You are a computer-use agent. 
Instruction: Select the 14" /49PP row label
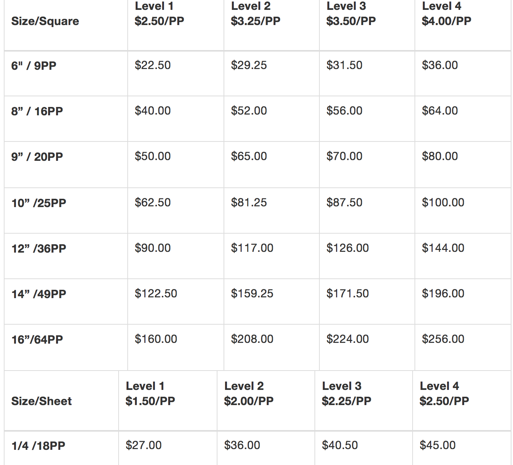coord(39,294)
